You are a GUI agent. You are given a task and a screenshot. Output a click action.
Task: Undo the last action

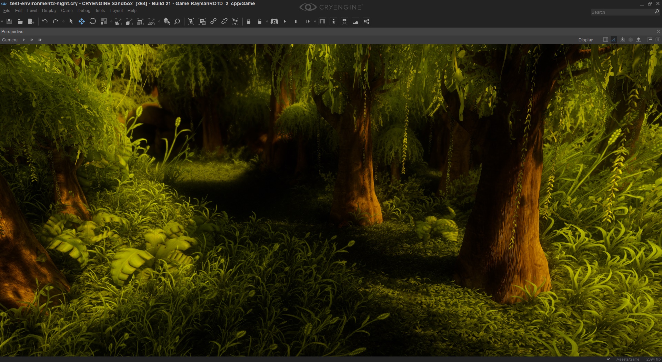pyautogui.click(x=45, y=21)
